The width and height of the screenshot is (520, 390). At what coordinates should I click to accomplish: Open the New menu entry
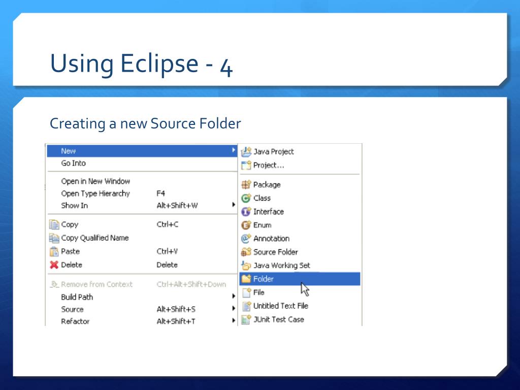(142, 151)
